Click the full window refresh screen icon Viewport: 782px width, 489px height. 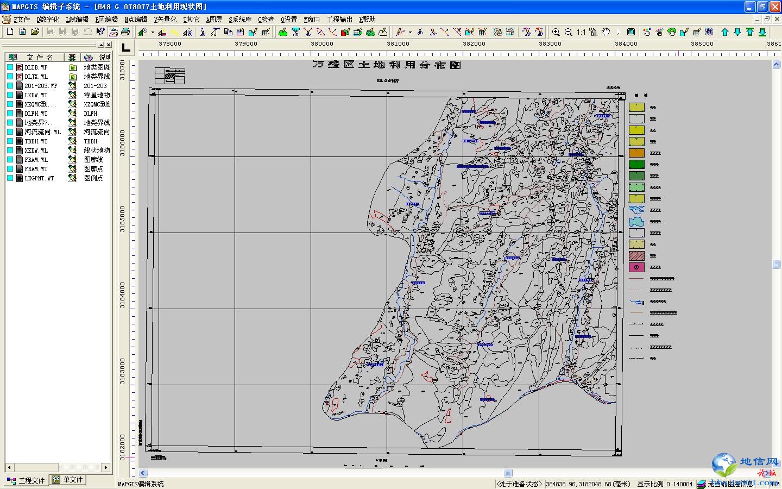630,32
